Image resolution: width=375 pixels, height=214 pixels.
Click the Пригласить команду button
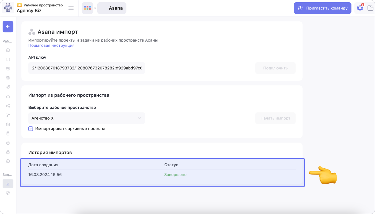click(322, 8)
